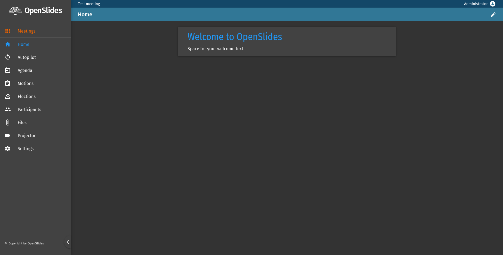The image size is (503, 255).
Task: Open the Participants people icon
Action: click(x=8, y=109)
